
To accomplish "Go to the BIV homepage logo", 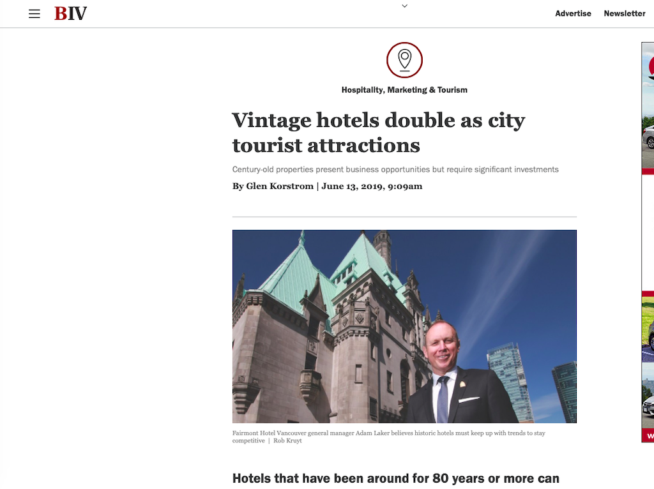I will click(x=70, y=14).
